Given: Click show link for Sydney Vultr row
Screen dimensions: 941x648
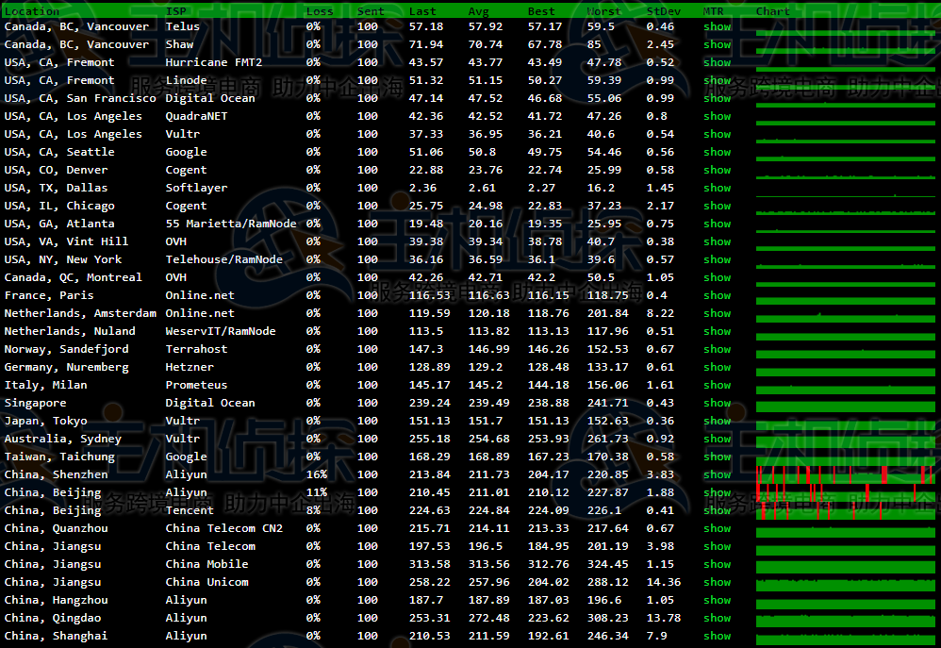Looking at the screenshot, I should pyautogui.click(x=718, y=439).
